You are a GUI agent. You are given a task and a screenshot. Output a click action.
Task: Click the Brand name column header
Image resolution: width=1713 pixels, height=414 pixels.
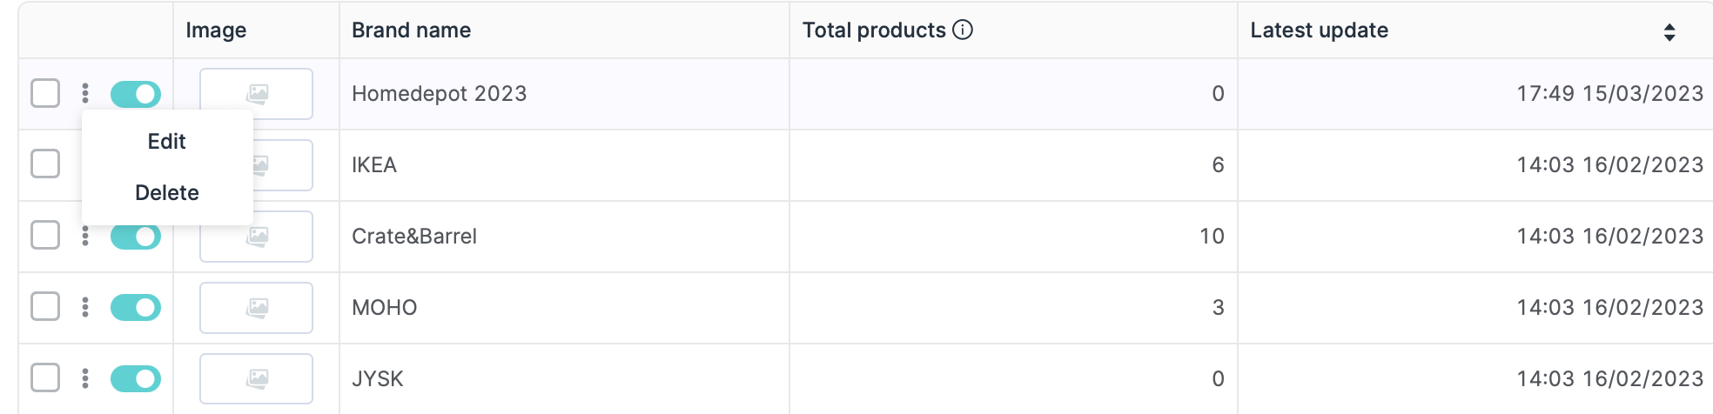click(x=411, y=30)
